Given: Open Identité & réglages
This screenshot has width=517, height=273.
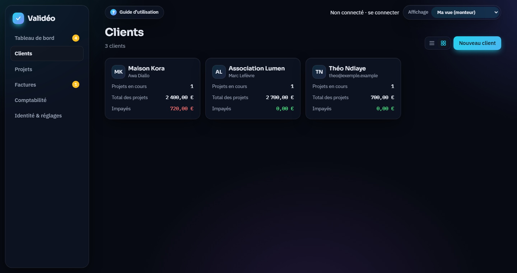Looking at the screenshot, I should tap(47, 116).
